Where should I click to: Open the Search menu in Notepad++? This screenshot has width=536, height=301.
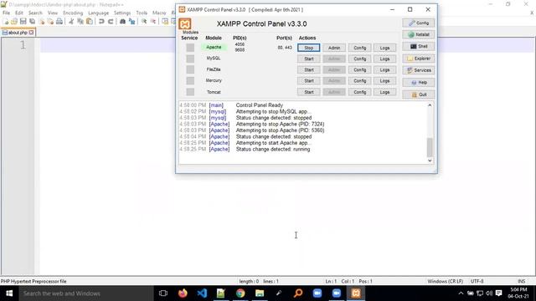coord(35,13)
